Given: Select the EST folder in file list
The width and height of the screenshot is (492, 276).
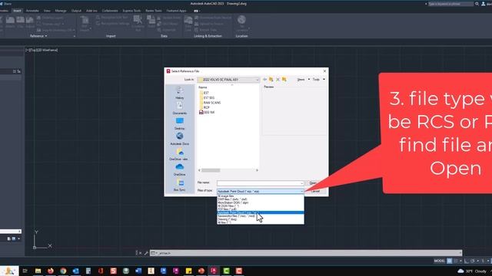Looking at the screenshot, I should [x=204, y=93].
